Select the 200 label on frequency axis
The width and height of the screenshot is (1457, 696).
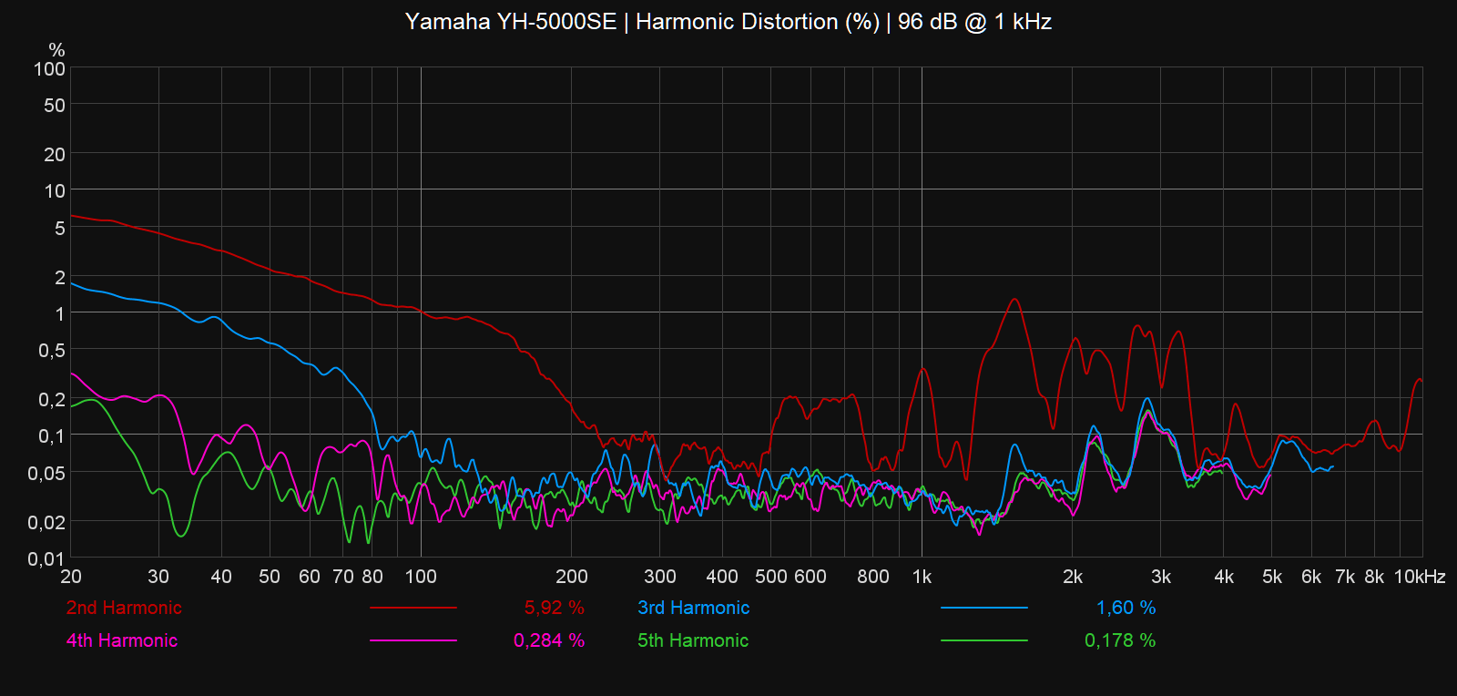tap(571, 577)
